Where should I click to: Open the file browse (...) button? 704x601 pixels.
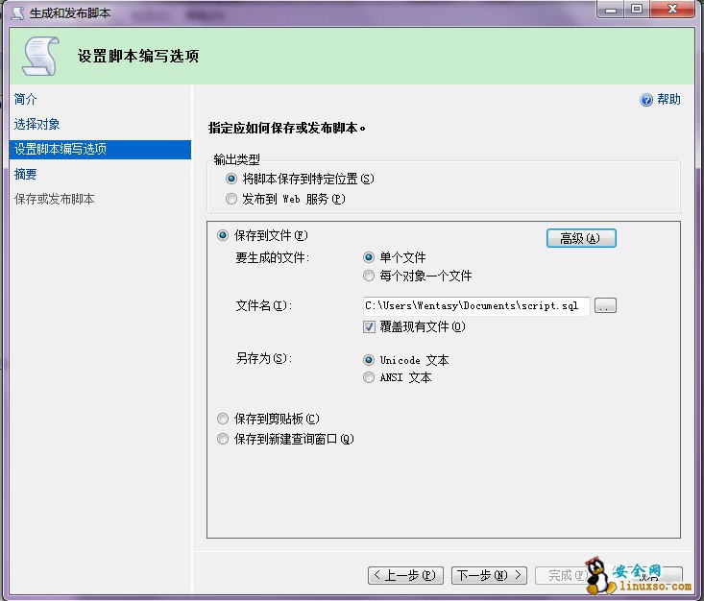(605, 305)
